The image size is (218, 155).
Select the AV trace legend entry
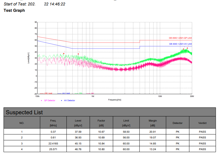pos(92,93)
